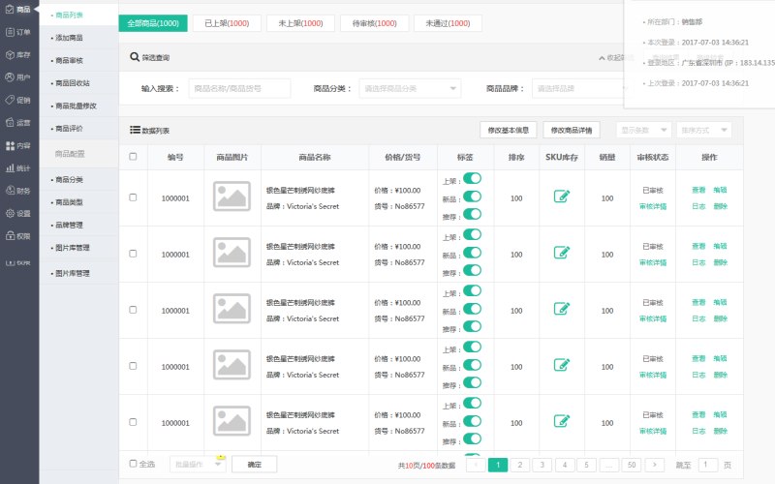Focus the 输入搜索 product name field
Viewport: 775px width, 484px height.
coord(239,88)
